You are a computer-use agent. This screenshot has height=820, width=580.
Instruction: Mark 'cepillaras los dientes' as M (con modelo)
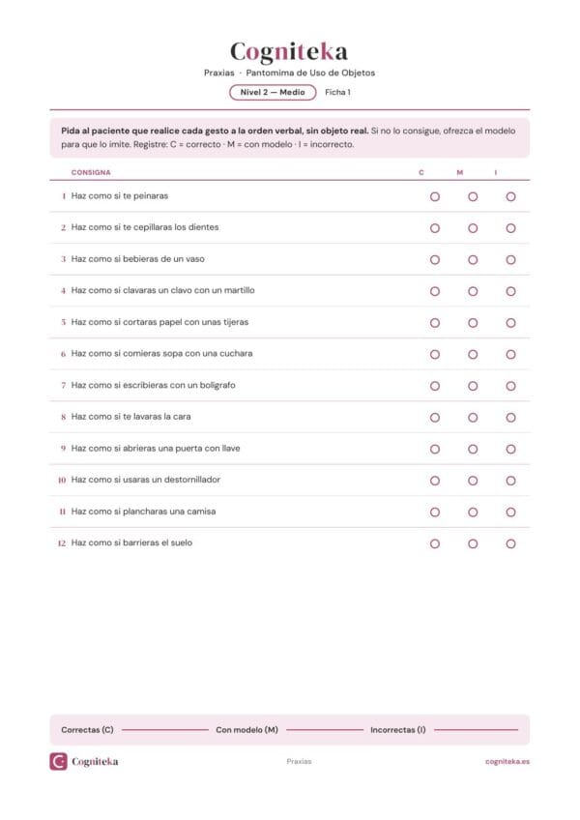[x=473, y=228]
